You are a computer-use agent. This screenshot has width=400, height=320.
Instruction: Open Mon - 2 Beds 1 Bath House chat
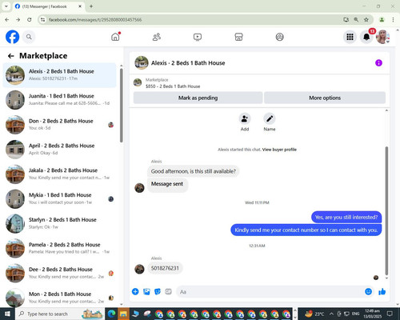point(59,298)
